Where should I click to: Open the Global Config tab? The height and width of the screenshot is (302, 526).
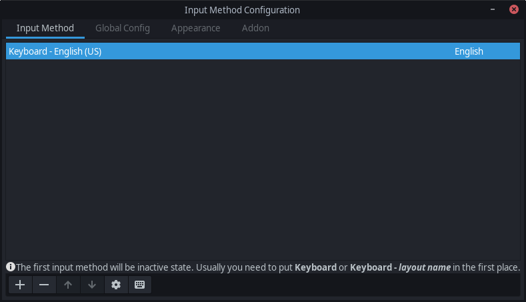(123, 28)
